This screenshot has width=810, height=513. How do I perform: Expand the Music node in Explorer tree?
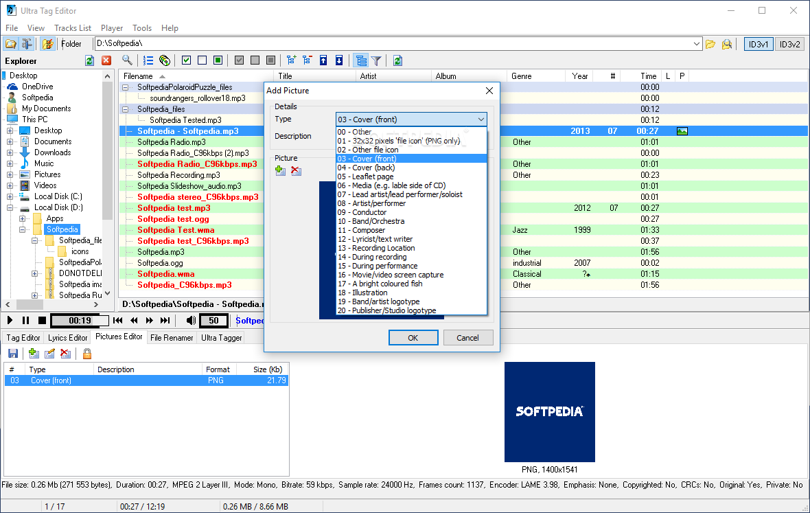[10, 163]
